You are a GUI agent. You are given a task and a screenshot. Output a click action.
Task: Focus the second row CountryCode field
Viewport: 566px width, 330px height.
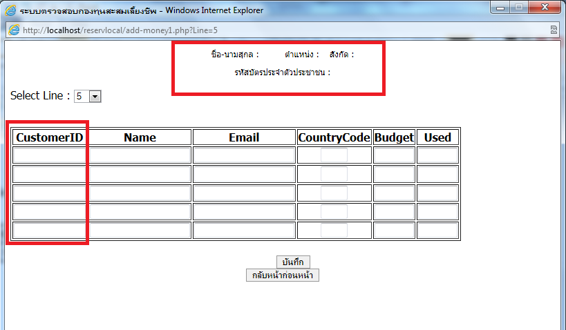point(334,174)
